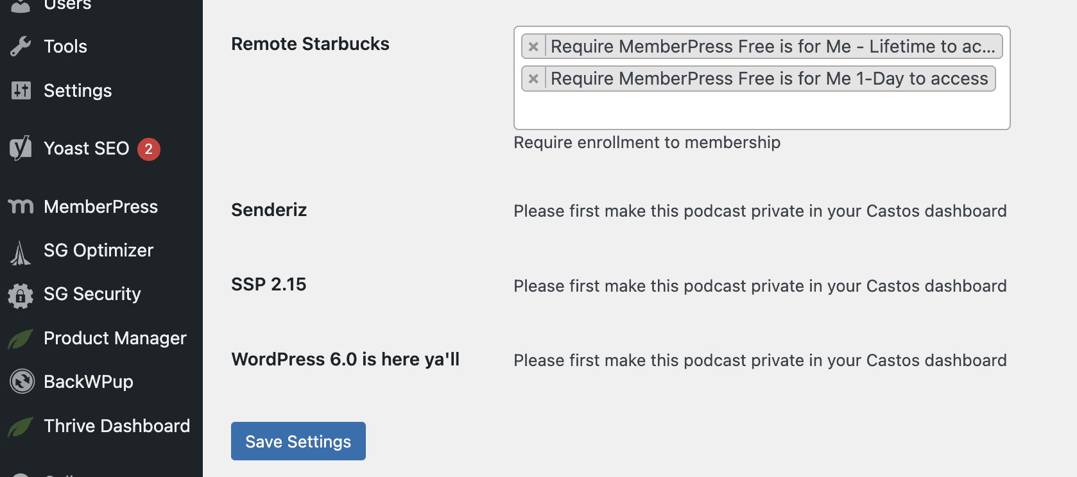The image size is (1077, 477).
Task: Click the Tools wrench icon
Action: coord(21,46)
